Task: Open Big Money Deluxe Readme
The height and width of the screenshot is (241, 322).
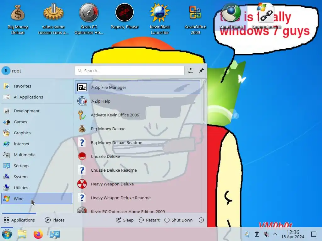Action: pos(138,143)
